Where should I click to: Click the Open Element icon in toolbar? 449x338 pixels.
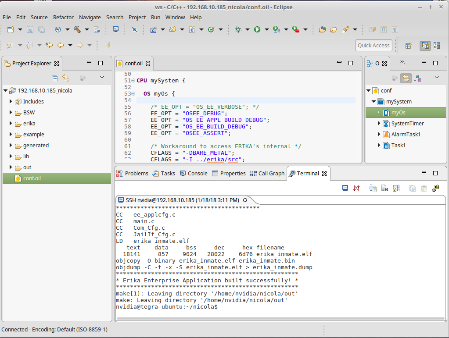[x=323, y=29]
